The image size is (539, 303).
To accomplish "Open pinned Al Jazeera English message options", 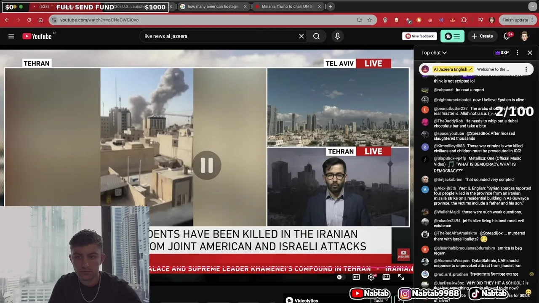I will click(526, 69).
